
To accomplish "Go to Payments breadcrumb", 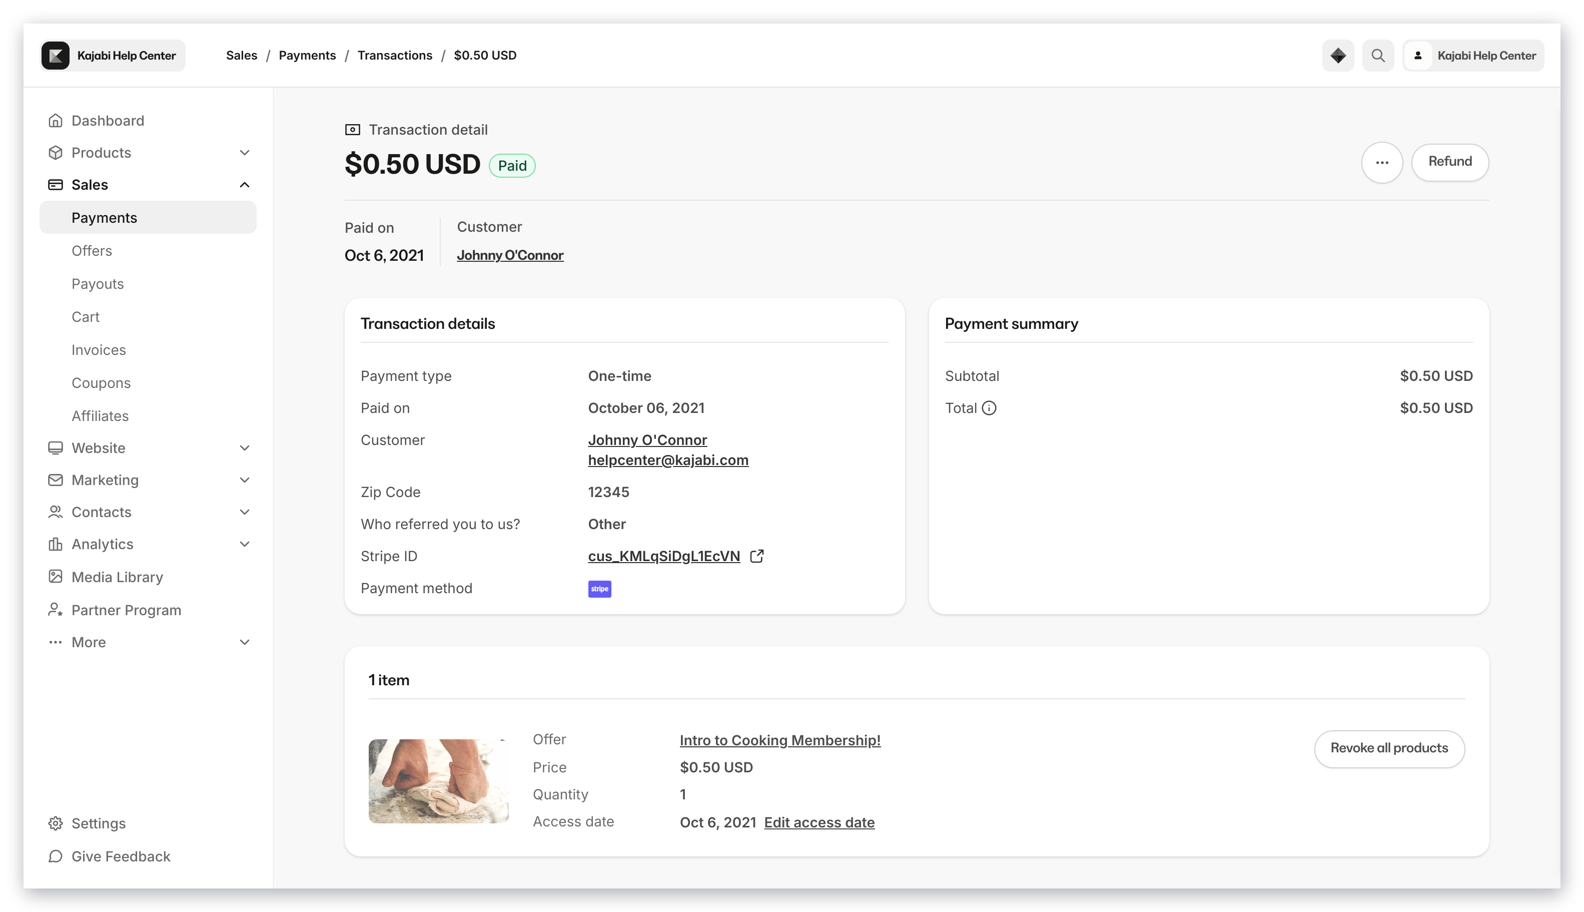I will [x=307, y=55].
